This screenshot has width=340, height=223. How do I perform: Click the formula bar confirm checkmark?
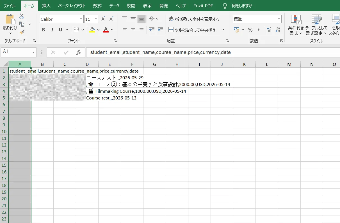[66, 52]
